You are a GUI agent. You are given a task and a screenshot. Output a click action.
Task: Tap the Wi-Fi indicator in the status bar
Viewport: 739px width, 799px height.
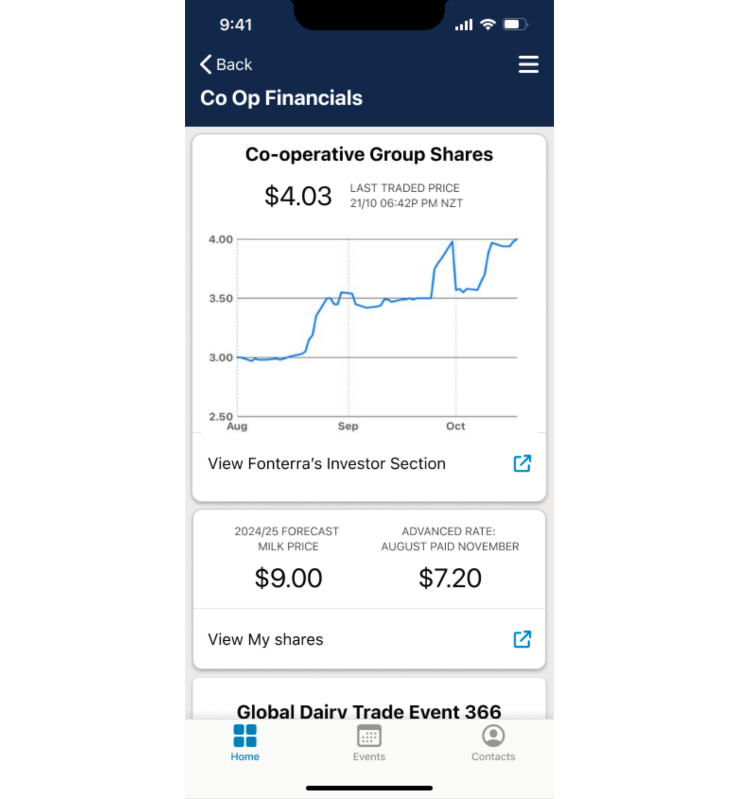pyautogui.click(x=488, y=24)
